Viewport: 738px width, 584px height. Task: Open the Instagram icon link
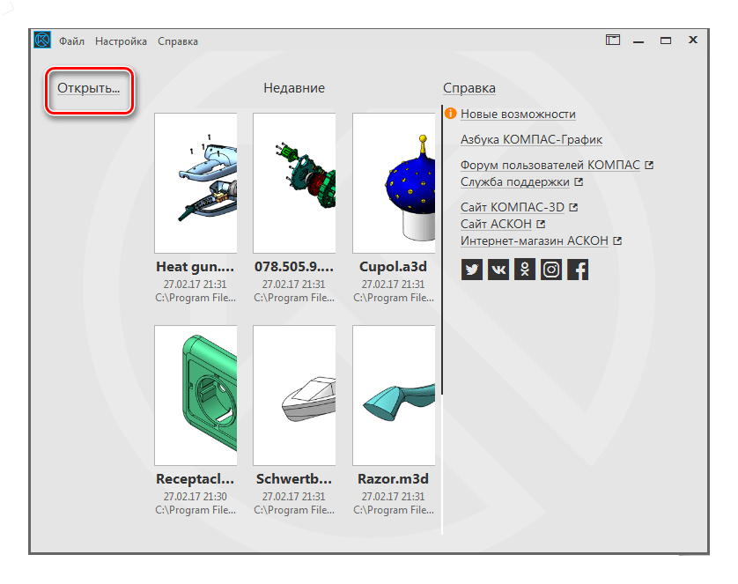[551, 270]
